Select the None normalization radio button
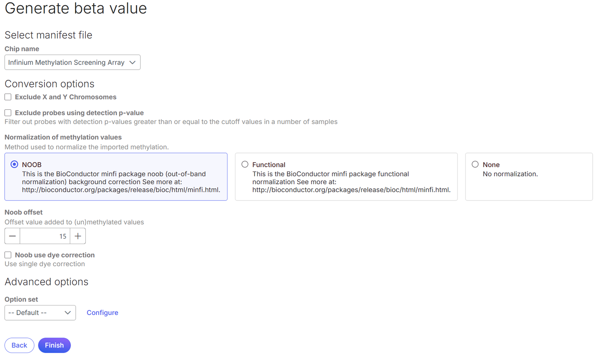This screenshot has height=357, width=595. point(475,164)
